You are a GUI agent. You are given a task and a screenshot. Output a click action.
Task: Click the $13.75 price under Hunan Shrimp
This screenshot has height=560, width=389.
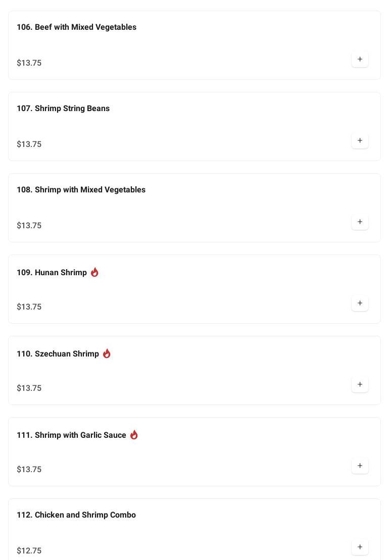[x=29, y=307]
